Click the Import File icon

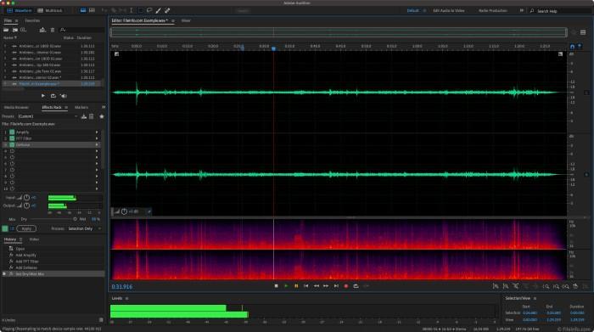[x=15, y=30]
